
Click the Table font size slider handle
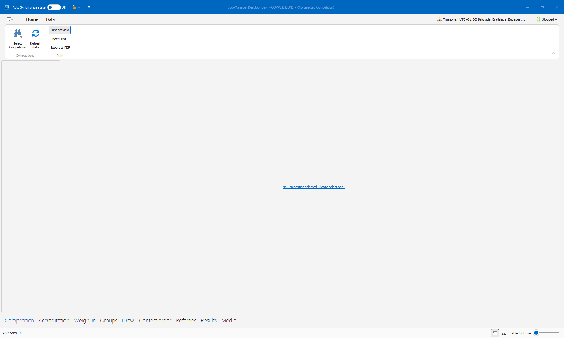coord(536,333)
